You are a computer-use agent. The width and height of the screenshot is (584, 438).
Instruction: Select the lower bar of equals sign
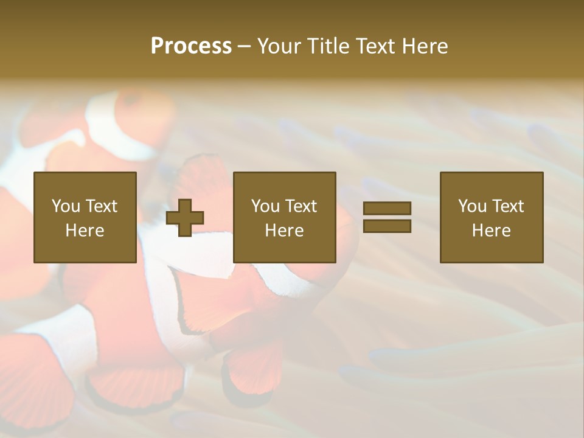click(387, 226)
